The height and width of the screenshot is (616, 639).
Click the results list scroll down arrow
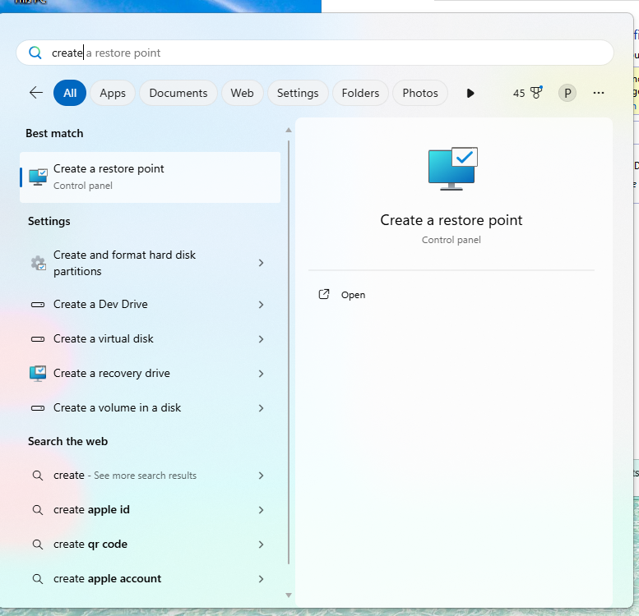(289, 595)
